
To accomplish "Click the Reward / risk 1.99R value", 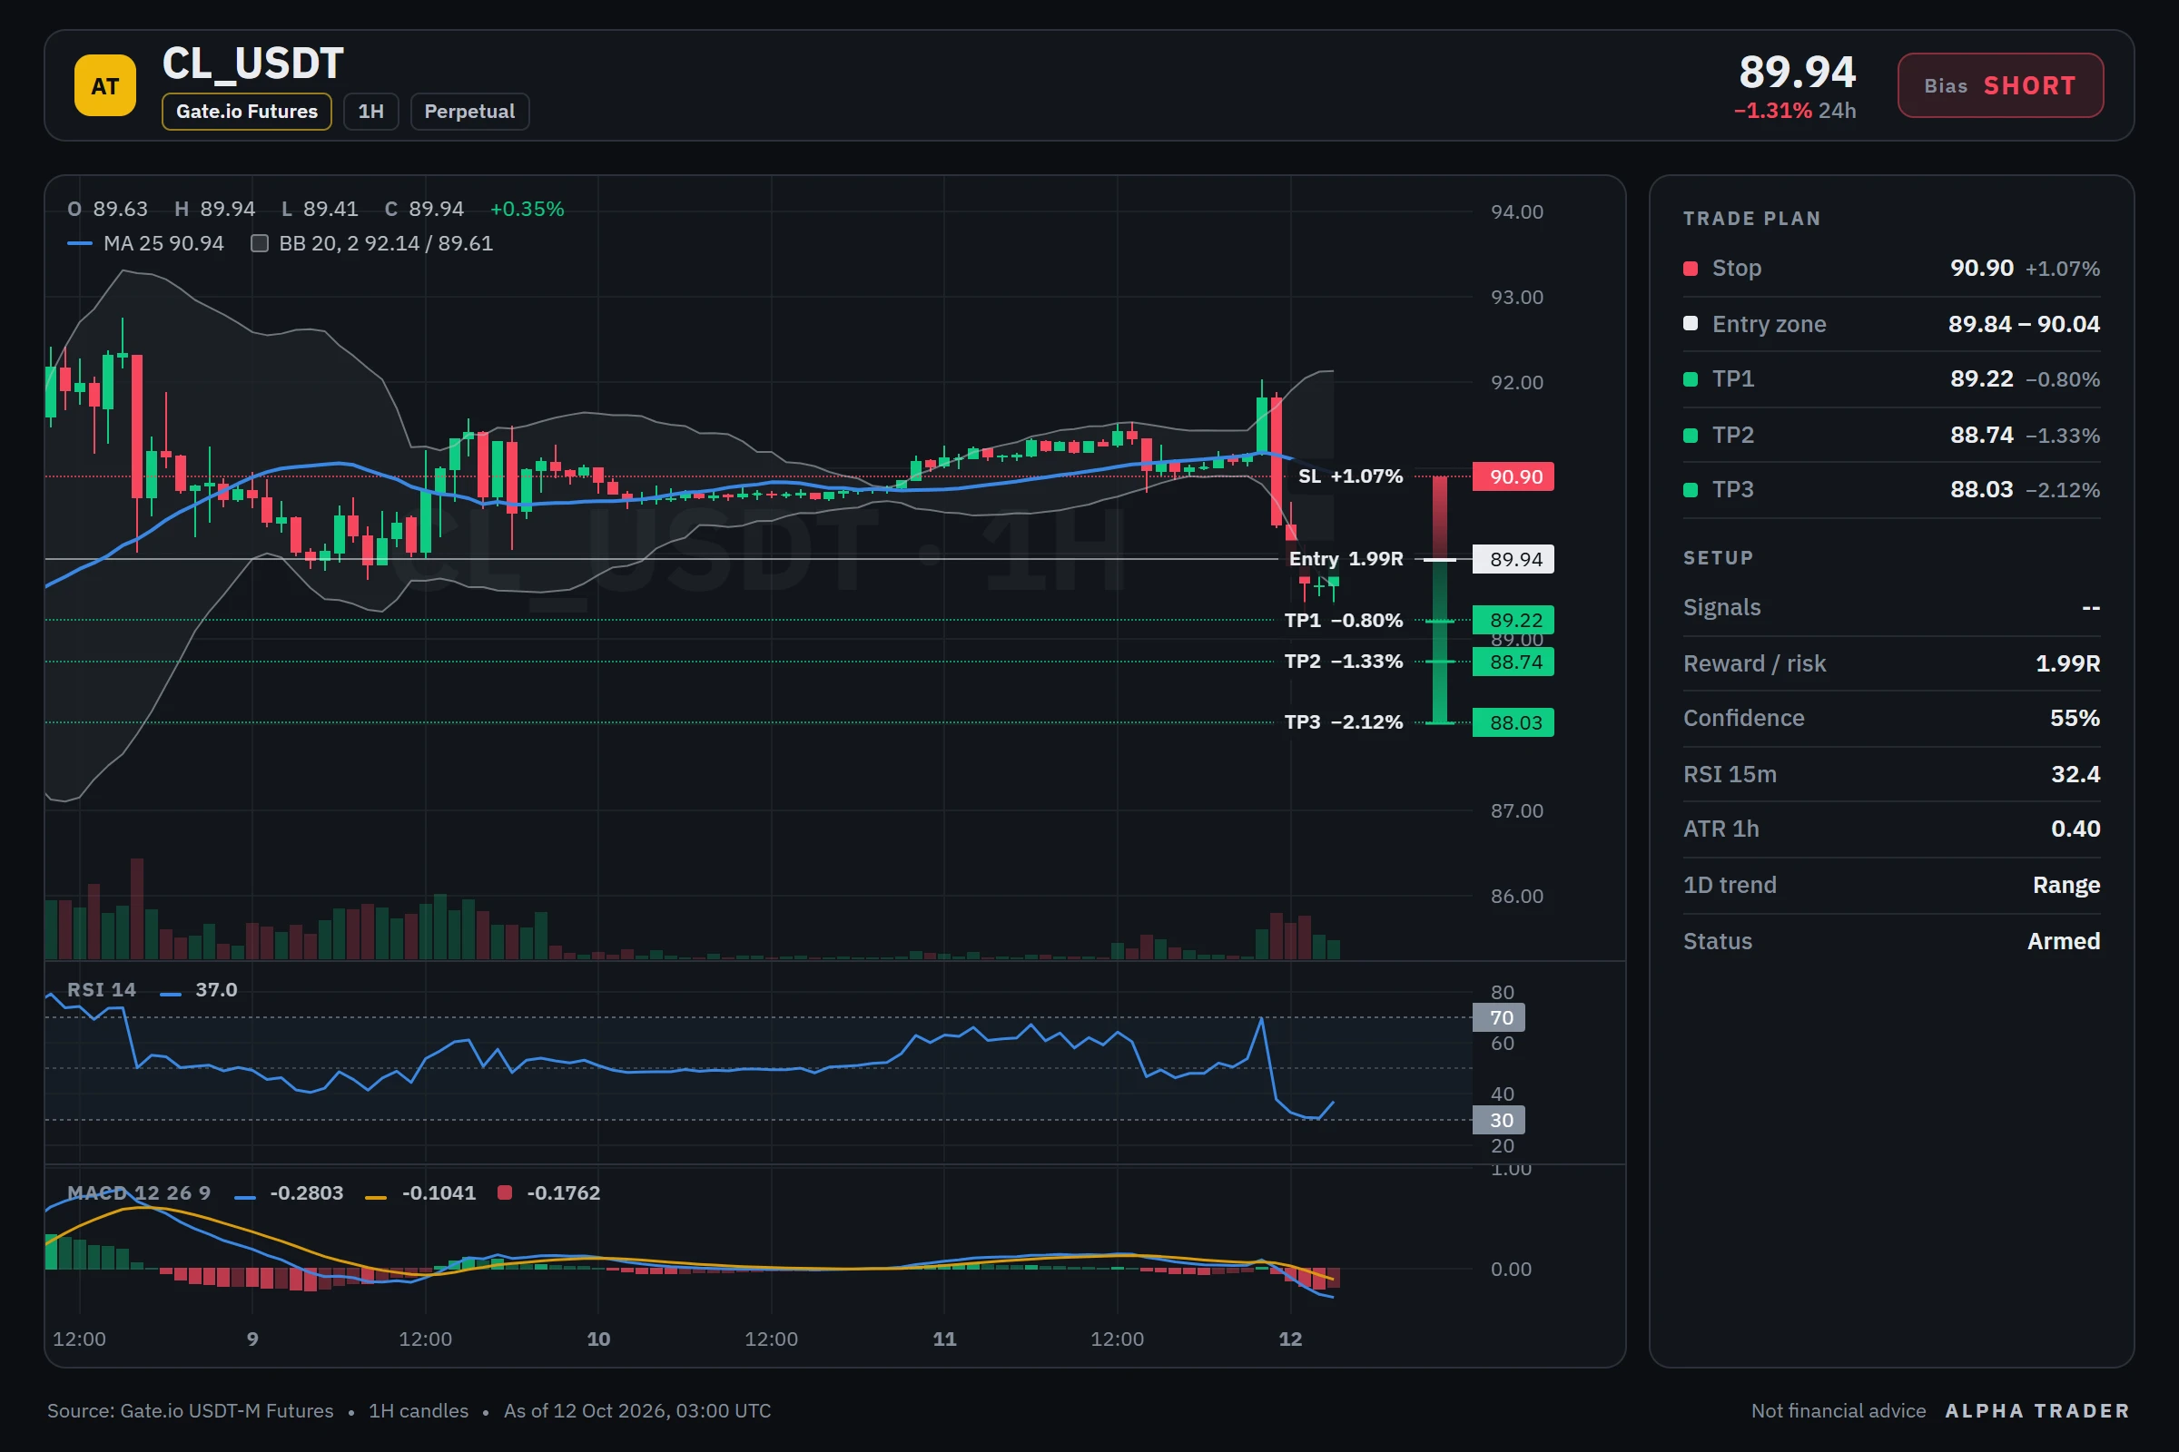I will (2067, 664).
